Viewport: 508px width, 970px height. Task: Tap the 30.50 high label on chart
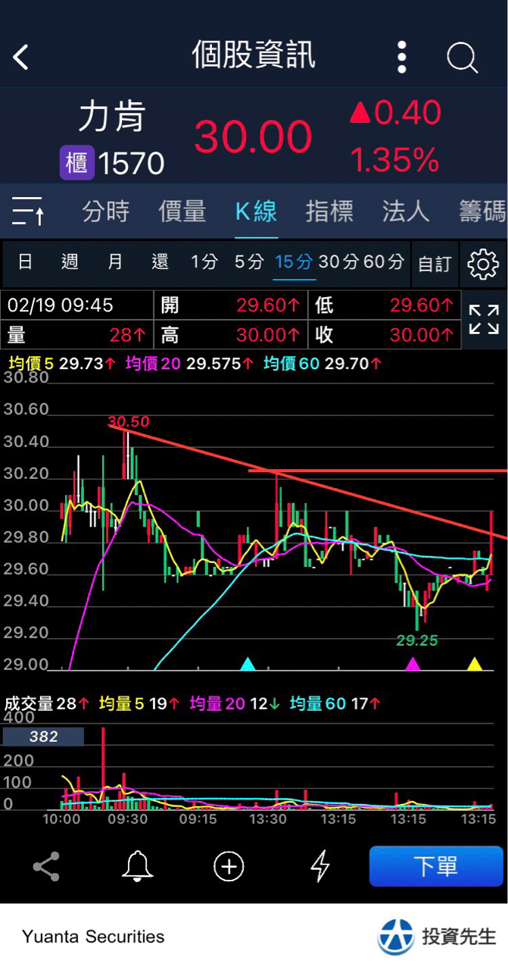click(129, 422)
